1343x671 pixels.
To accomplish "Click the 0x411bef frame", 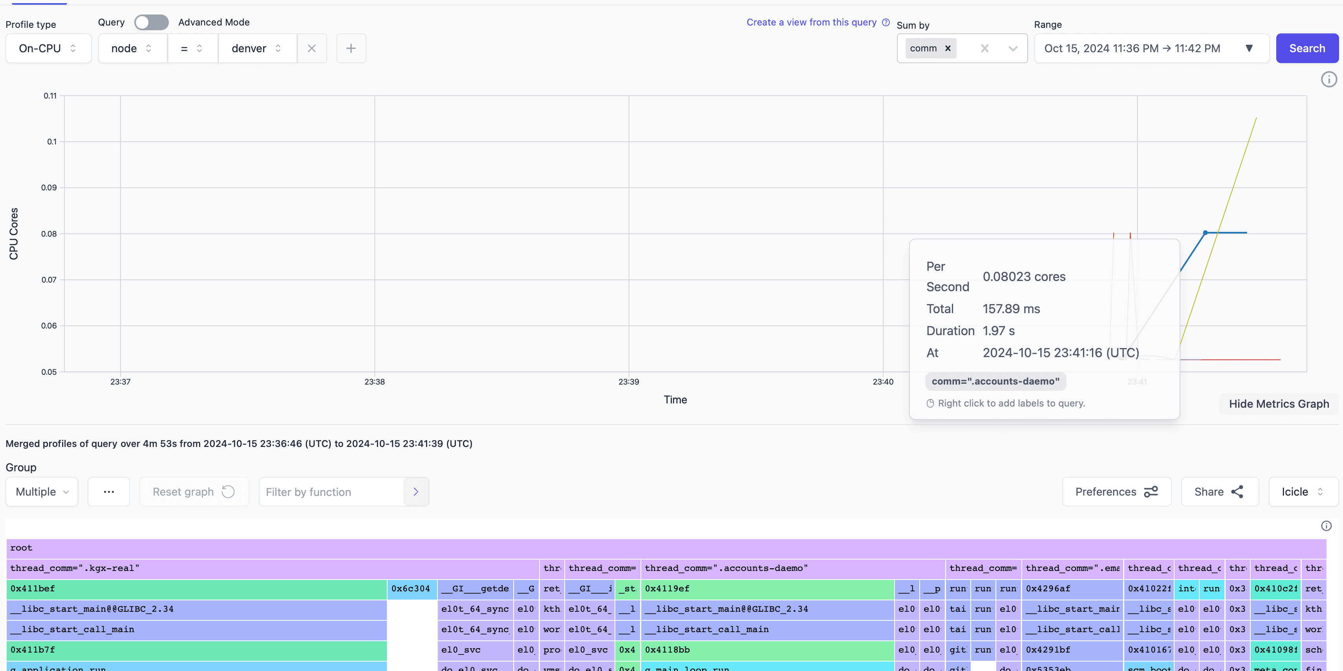I will click(x=197, y=589).
